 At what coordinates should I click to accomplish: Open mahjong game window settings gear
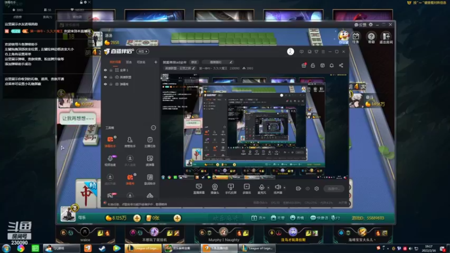coord(371,25)
